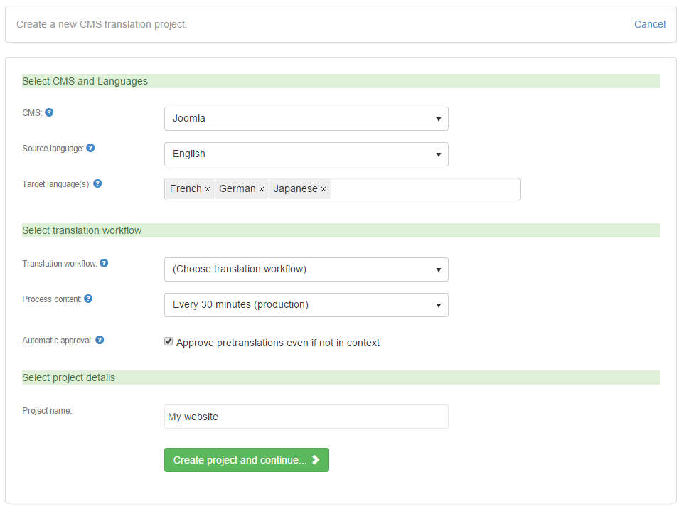
Task: Uncheck Approve pretranslations even if not in context
Action: (x=169, y=342)
